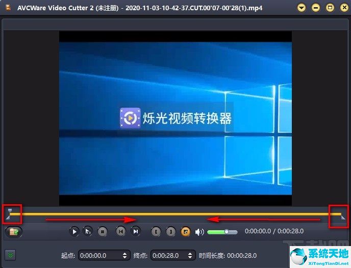Play the selected segment only
The height and width of the screenshot is (268, 351).
tap(88, 232)
